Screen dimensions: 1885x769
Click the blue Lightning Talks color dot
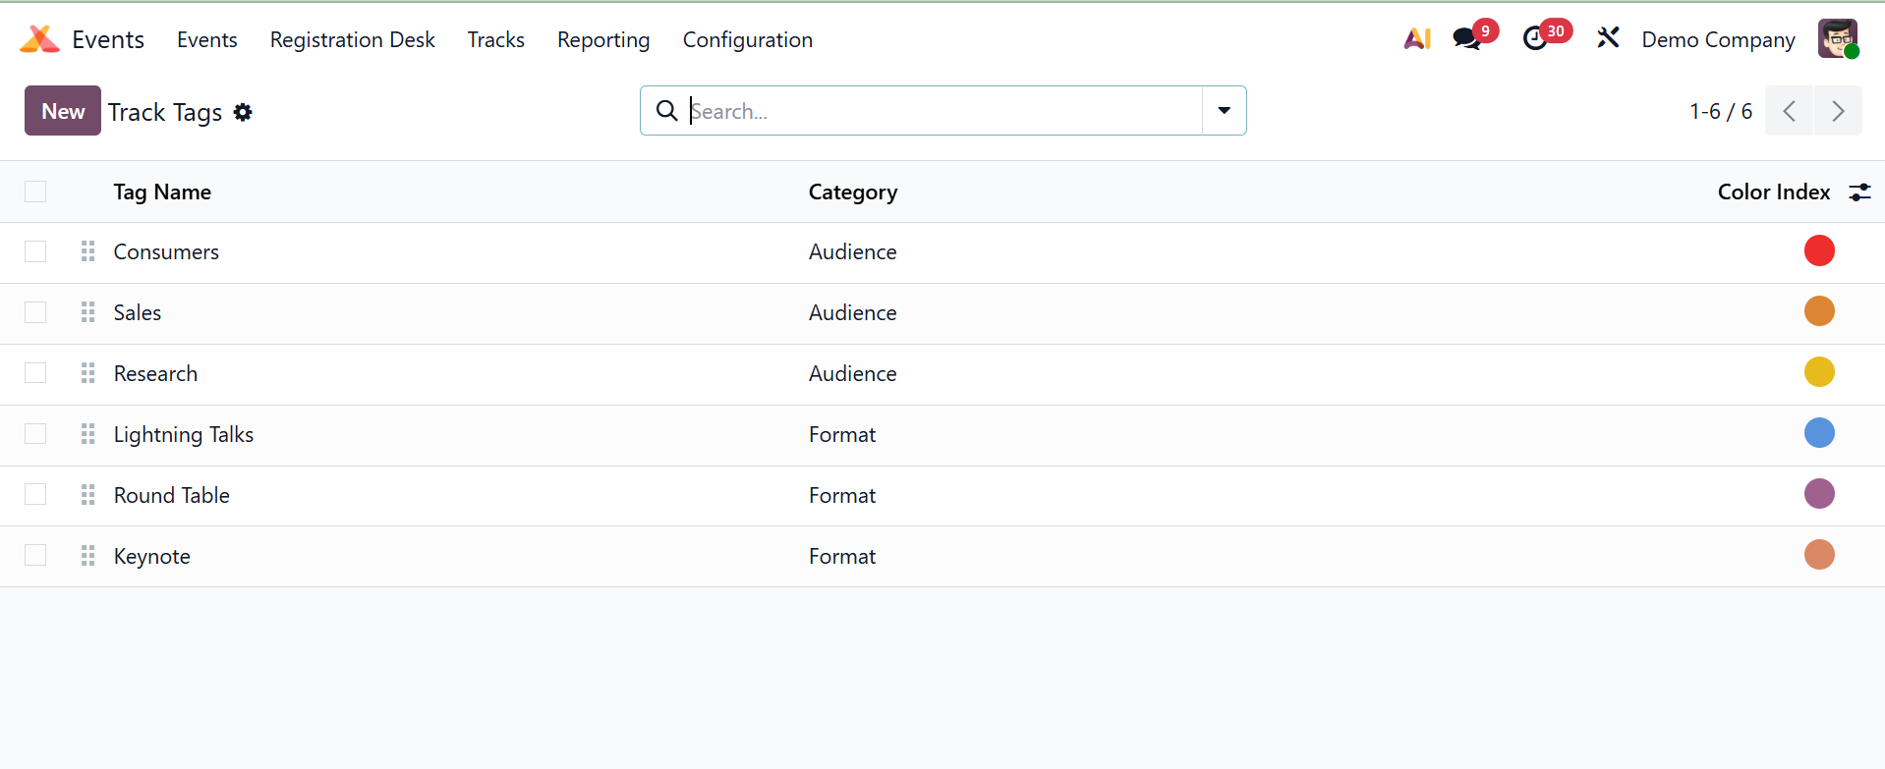click(1819, 433)
